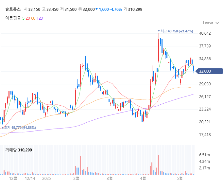
Task: Click the 1,600 -4.76% change value
Action: coord(111,9)
